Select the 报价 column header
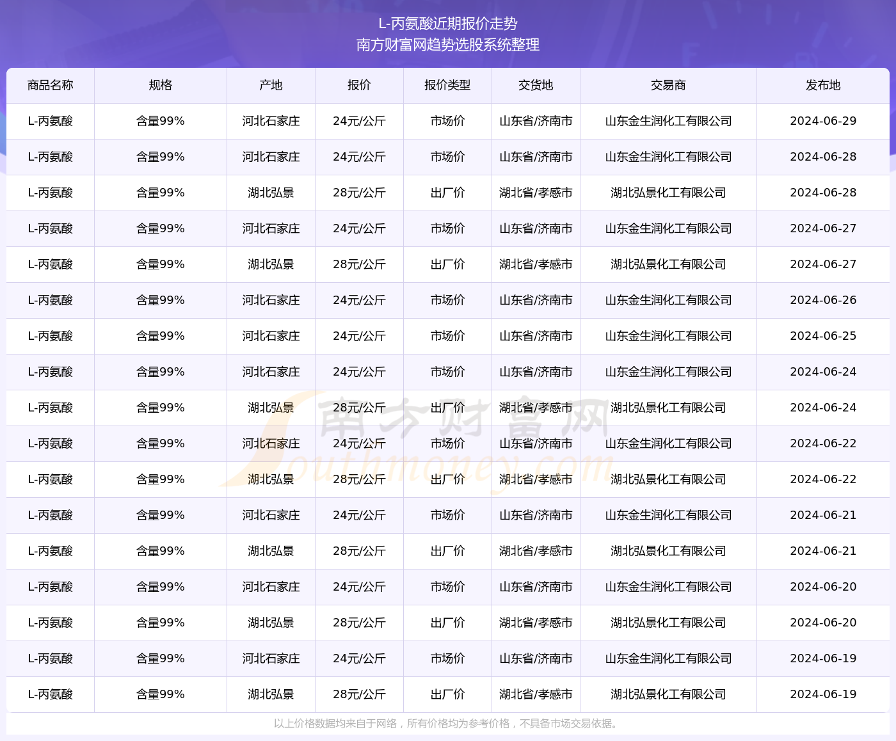This screenshot has width=896, height=741. [x=359, y=85]
